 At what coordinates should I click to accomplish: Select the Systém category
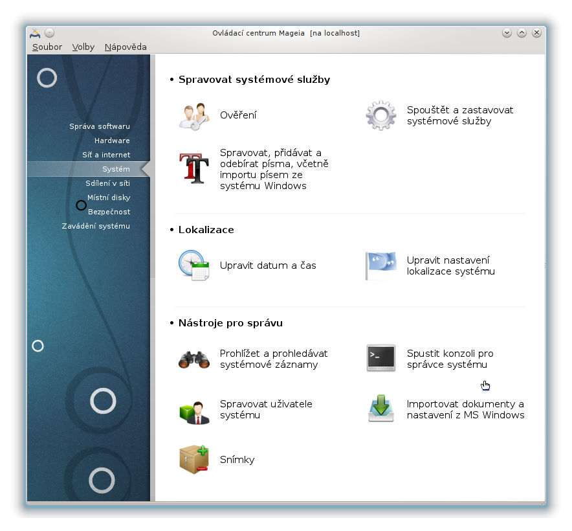[88, 169]
